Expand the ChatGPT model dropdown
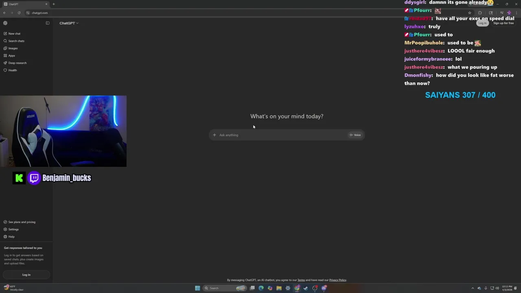This screenshot has width=521, height=293. pyautogui.click(x=69, y=23)
